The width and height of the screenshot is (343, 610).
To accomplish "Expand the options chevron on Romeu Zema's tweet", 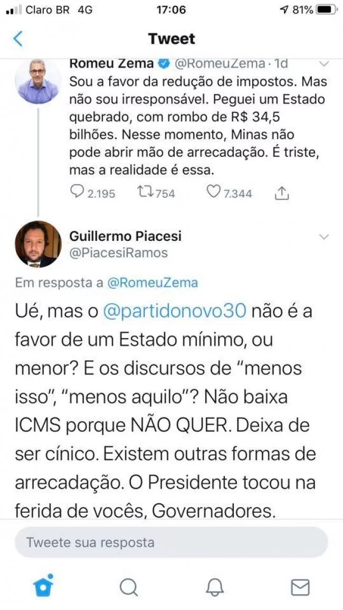I will click(x=323, y=64).
